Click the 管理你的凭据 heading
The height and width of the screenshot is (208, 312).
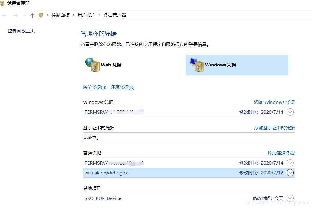[99, 34]
